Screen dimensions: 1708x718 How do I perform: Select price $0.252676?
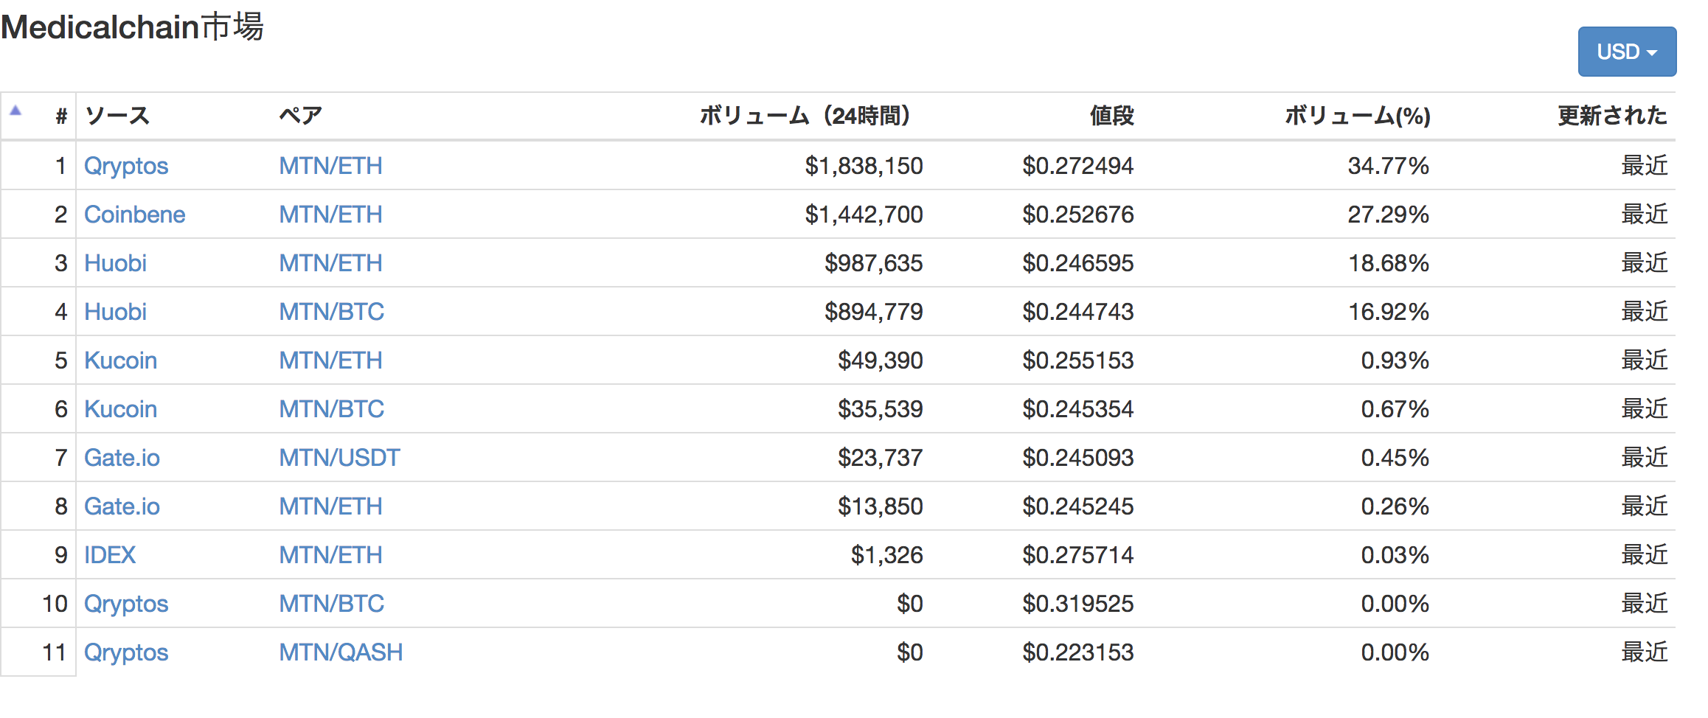click(x=1078, y=215)
